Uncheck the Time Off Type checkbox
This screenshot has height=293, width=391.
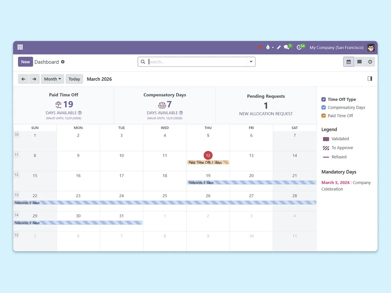point(324,100)
